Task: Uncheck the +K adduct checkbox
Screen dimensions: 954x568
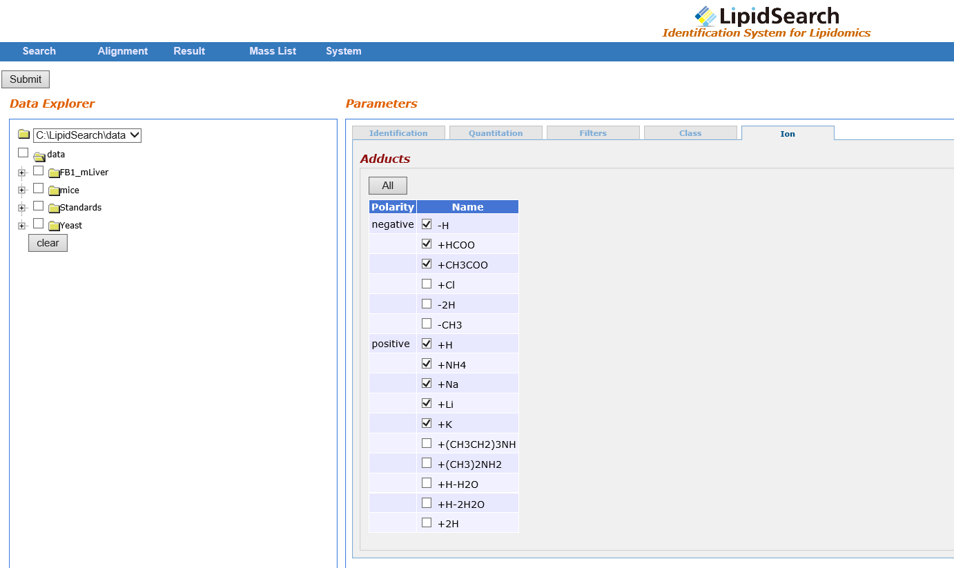Action: [x=427, y=424]
